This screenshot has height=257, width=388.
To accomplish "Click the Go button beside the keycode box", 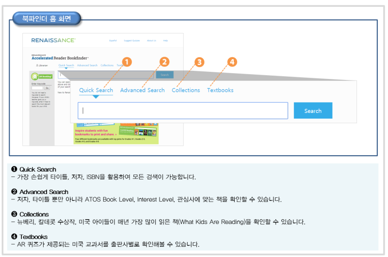I will [47, 88].
